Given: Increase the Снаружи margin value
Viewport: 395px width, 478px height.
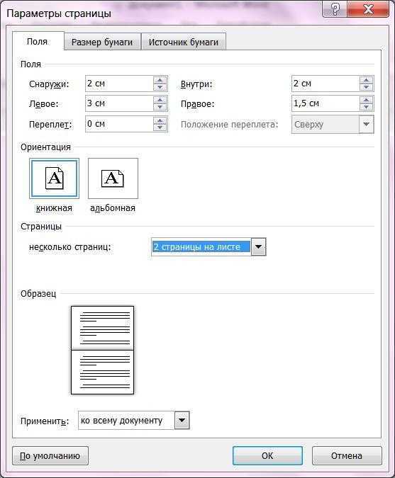Looking at the screenshot, I should click(160, 80).
